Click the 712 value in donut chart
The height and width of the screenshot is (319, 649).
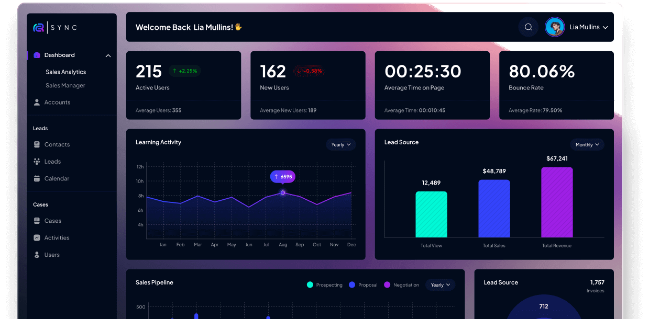(x=544, y=306)
